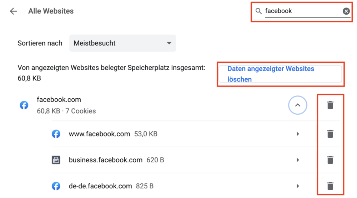Collapse the facebook.com group

298,105
